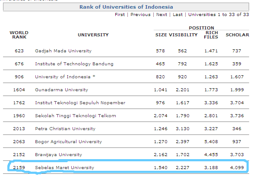Select world rank 2152 cell

click(19, 155)
